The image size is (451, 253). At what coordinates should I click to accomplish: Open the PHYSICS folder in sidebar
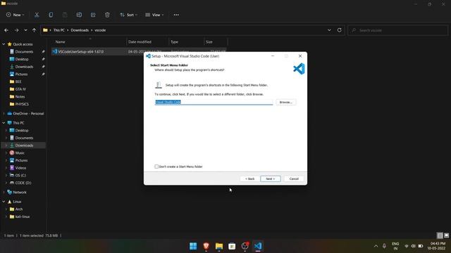[22, 104]
